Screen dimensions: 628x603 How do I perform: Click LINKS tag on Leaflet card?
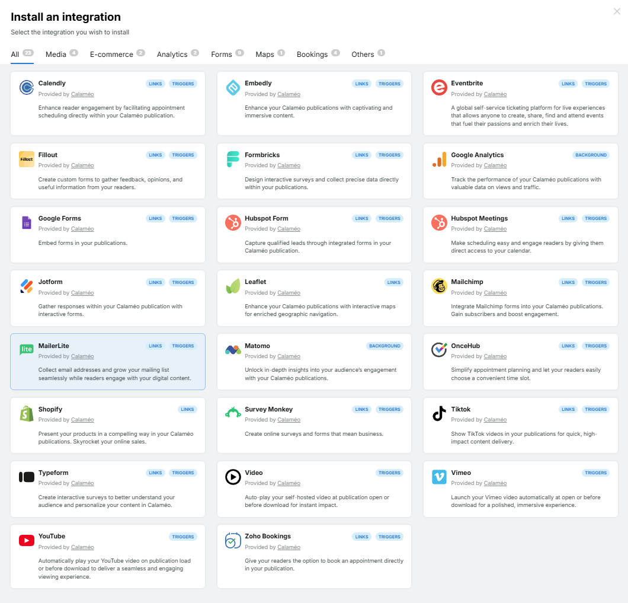394,283
